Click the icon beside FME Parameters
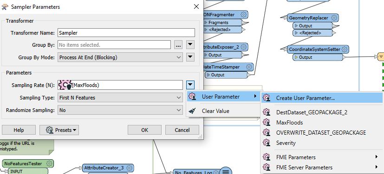This screenshot has width=384, height=174. tap(266, 157)
